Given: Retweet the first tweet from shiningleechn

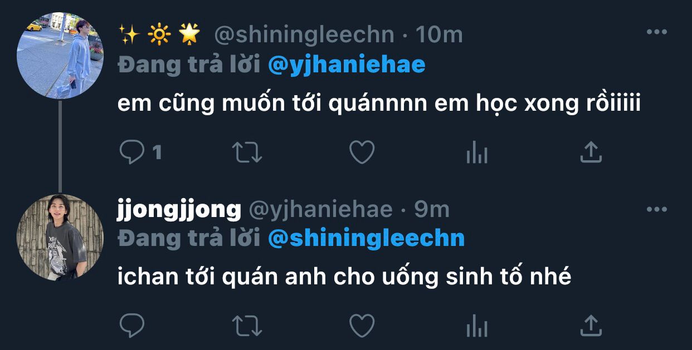Looking at the screenshot, I should tap(247, 152).
